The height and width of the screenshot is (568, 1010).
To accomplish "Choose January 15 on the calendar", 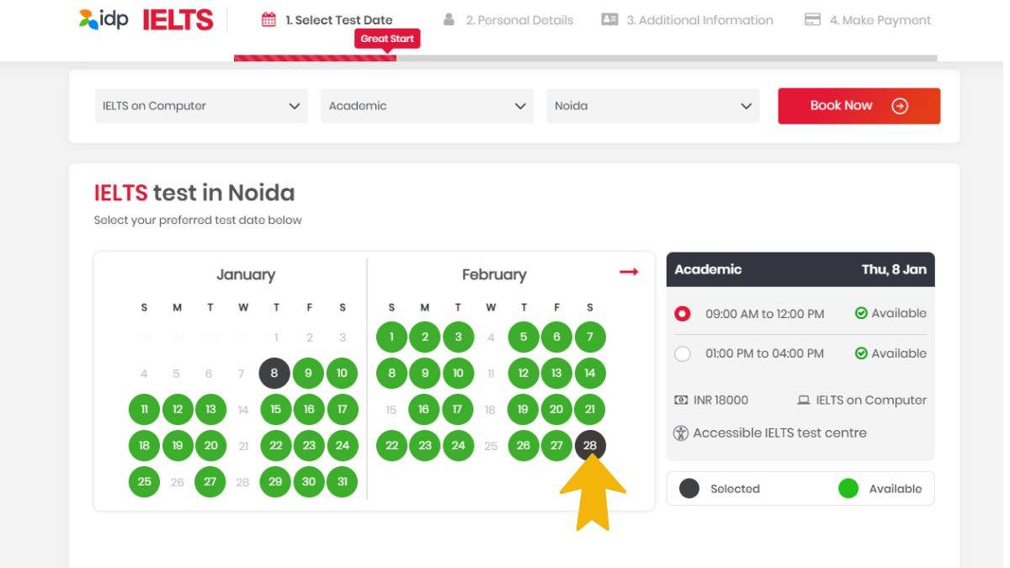I will click(x=275, y=410).
